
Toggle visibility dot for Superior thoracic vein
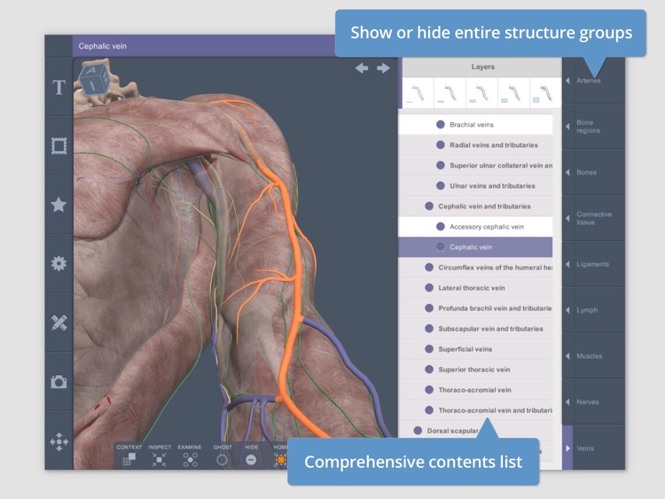(429, 369)
